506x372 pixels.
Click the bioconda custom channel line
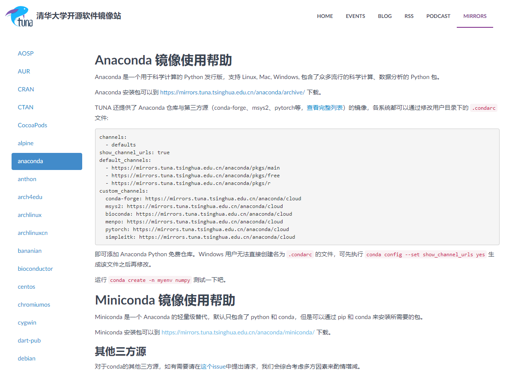199,214
